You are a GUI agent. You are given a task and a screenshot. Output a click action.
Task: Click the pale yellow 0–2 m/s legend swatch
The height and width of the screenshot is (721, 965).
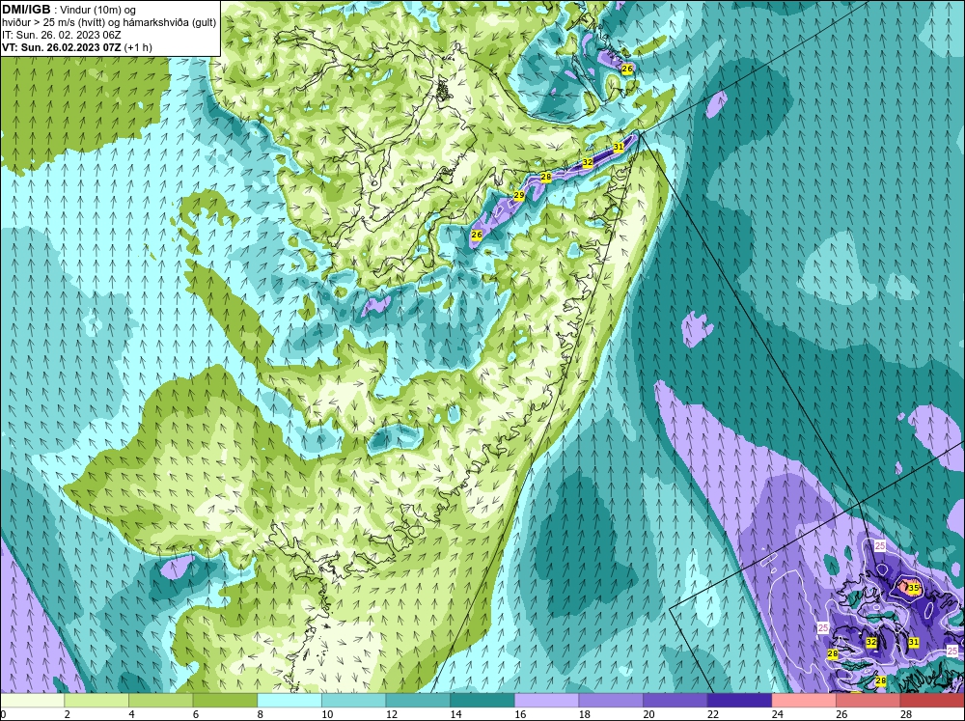pos(32,701)
